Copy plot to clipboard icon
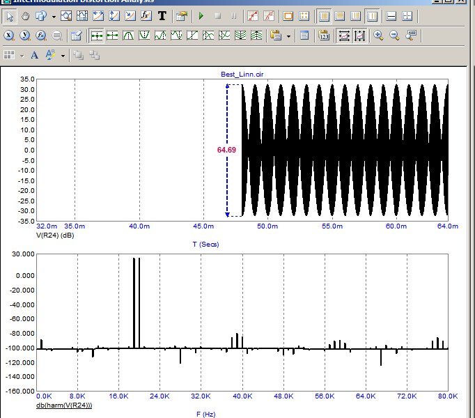 point(276,36)
